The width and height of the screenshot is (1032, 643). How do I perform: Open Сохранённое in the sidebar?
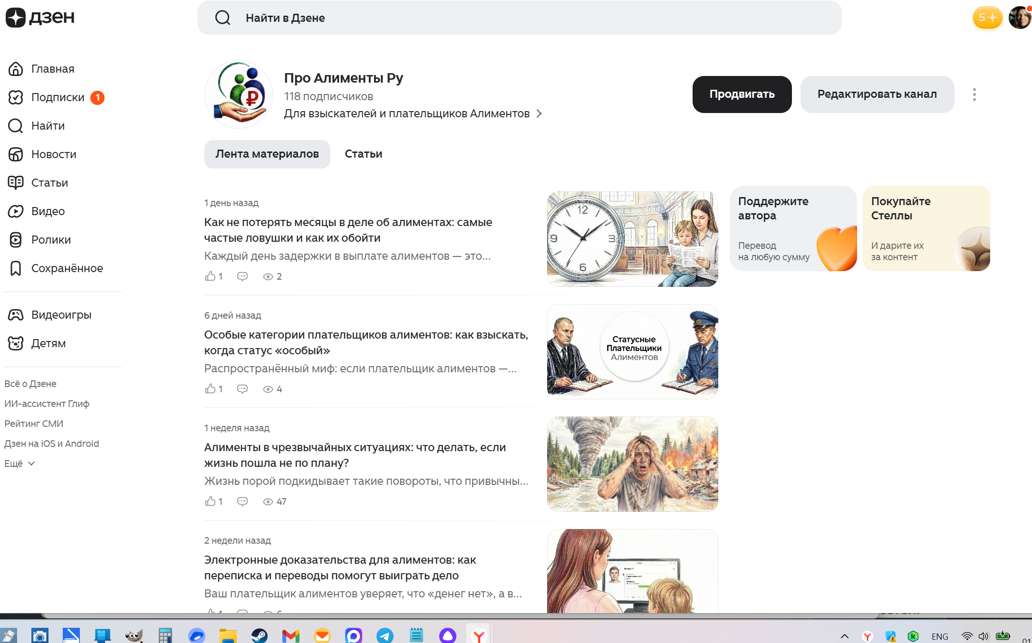coord(56,268)
